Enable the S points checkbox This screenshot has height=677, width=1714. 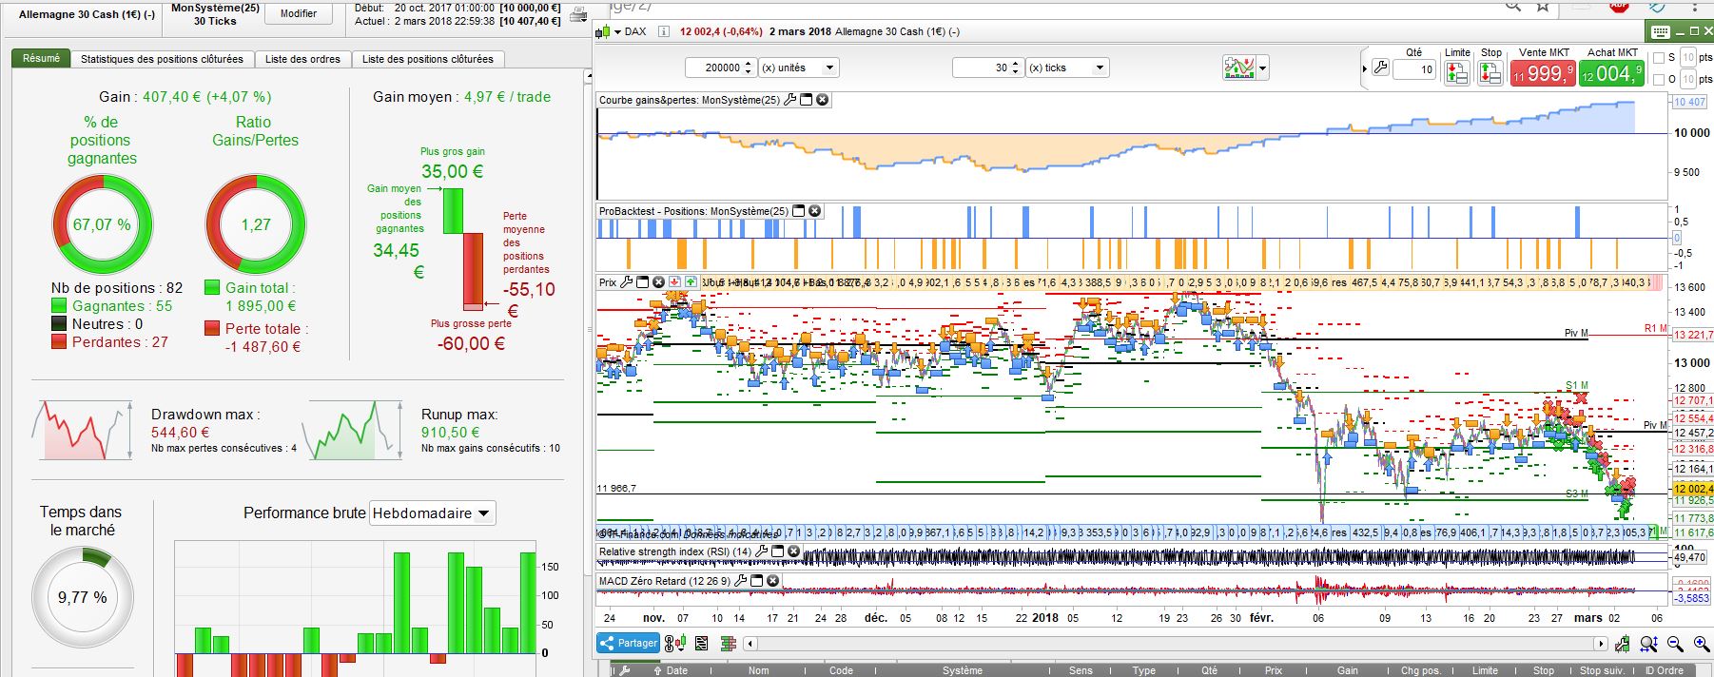pyautogui.click(x=1659, y=58)
